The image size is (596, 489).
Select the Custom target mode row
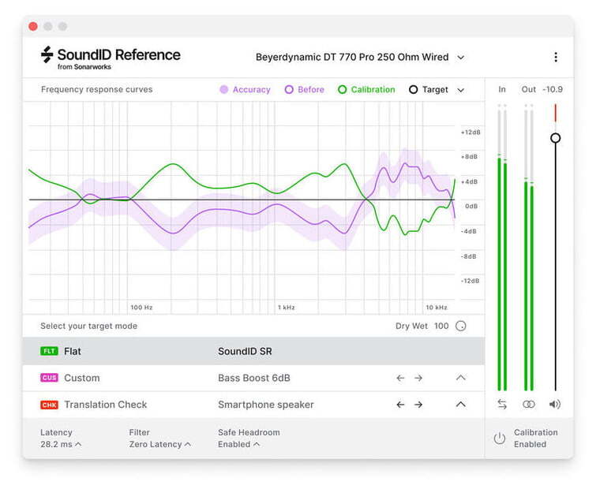click(253, 378)
